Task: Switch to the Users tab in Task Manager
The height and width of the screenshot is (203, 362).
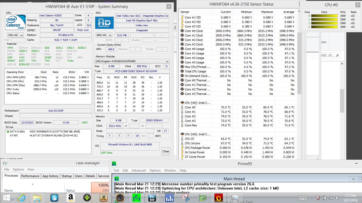Action: [79, 176]
